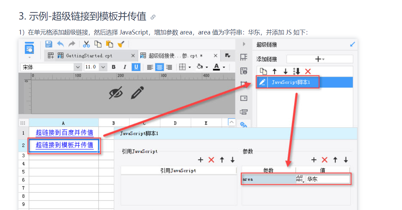Open the template search icon at top-left
This screenshot has height=210, width=402.
click(x=29, y=48)
